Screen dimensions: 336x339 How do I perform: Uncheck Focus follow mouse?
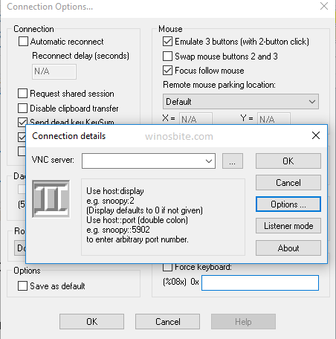tap(167, 71)
